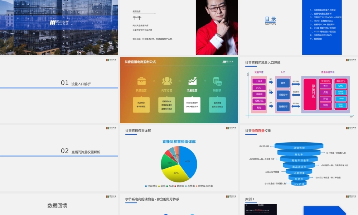Click the people icon above 内容运营

[167, 81]
